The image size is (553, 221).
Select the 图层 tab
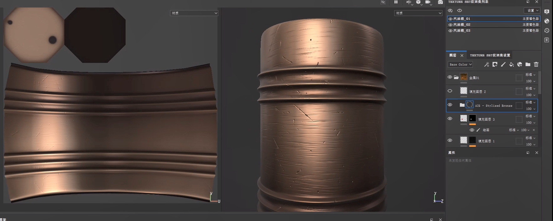453,55
